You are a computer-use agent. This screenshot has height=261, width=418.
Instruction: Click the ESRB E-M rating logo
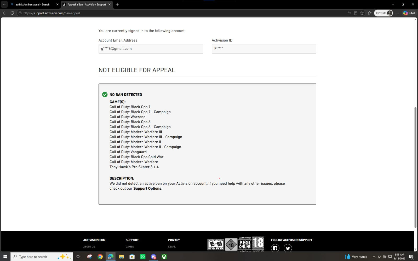click(216, 245)
